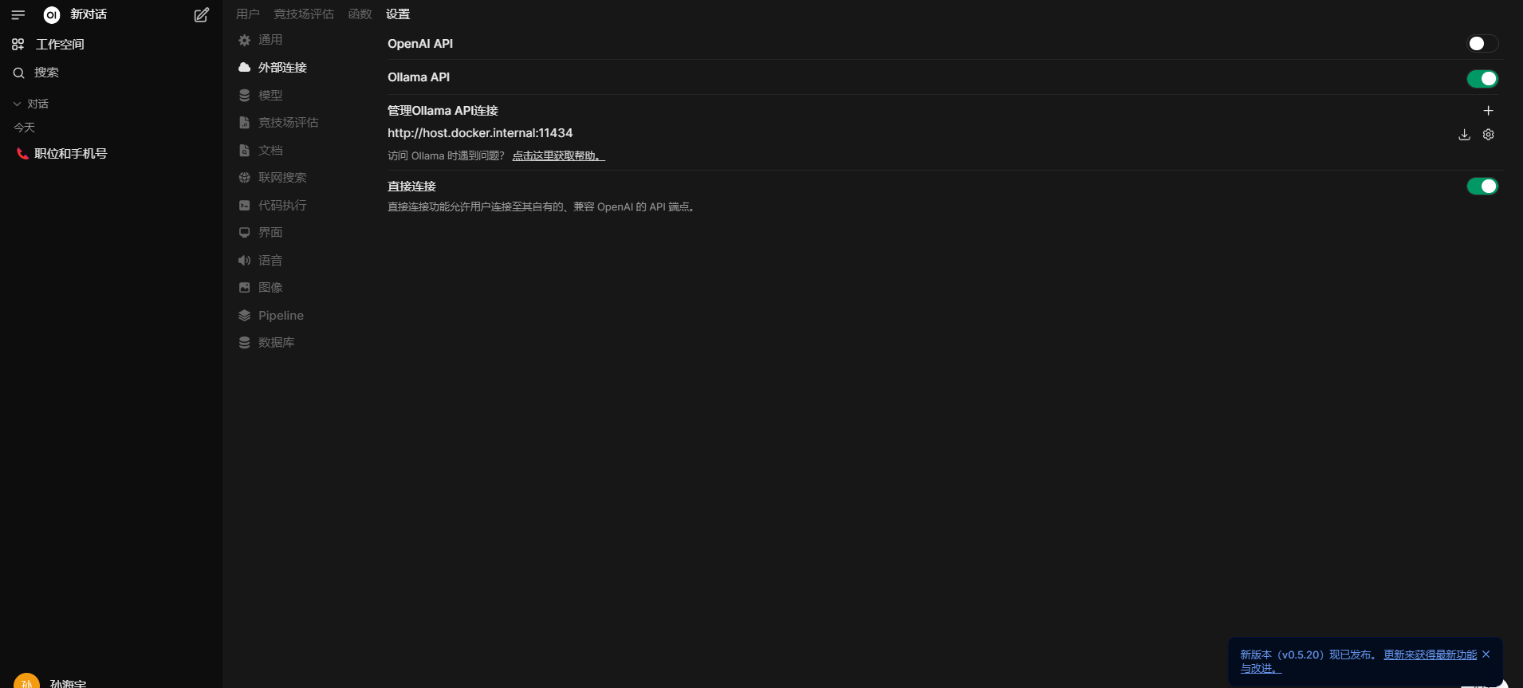Toggle the sidebar with the hamburger icon
The width and height of the screenshot is (1523, 688).
pyautogui.click(x=18, y=14)
